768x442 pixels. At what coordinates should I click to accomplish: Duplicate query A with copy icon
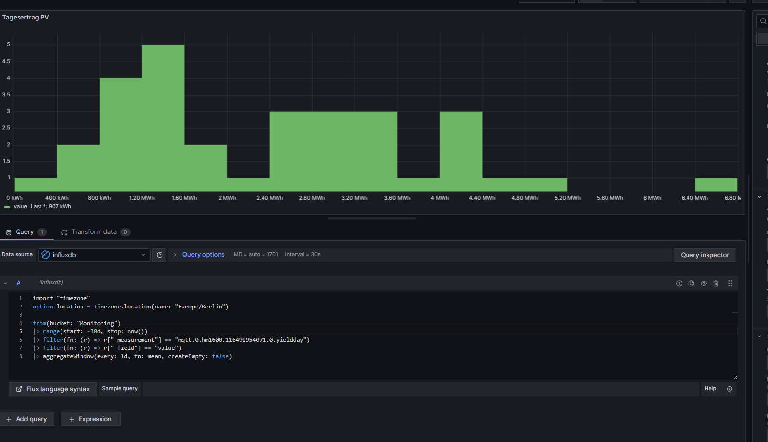click(691, 283)
